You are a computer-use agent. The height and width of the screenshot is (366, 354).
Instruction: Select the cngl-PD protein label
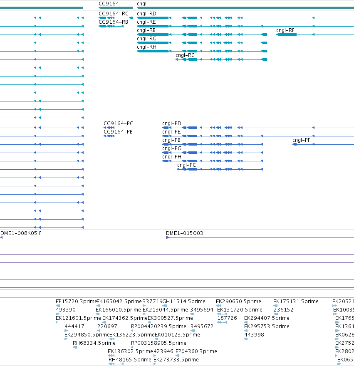172,124
